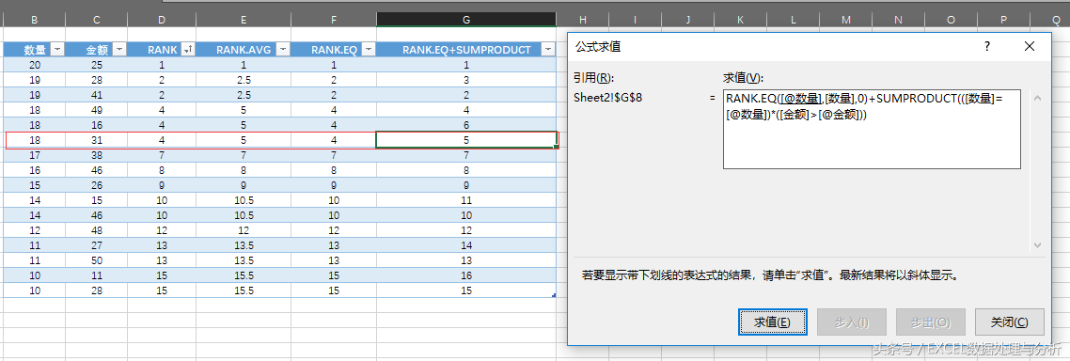Click the RANK.EQ+SUMPRODUCT header cell text
The image size is (1070, 361).
pyautogui.click(x=466, y=50)
